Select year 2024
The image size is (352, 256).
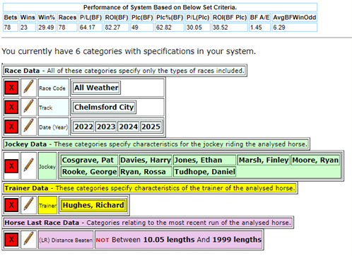tap(129, 127)
